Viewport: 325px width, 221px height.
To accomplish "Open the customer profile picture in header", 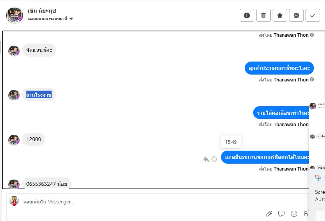I will pos(14,16).
